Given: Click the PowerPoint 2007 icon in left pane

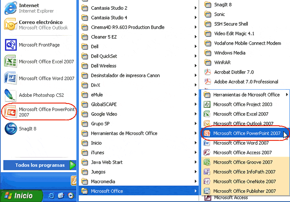Looking at the screenshot, I should (10, 111).
